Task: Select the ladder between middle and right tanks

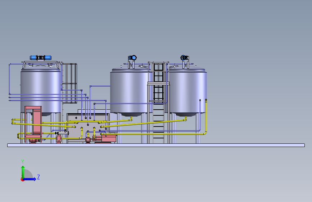Action: 159,102
